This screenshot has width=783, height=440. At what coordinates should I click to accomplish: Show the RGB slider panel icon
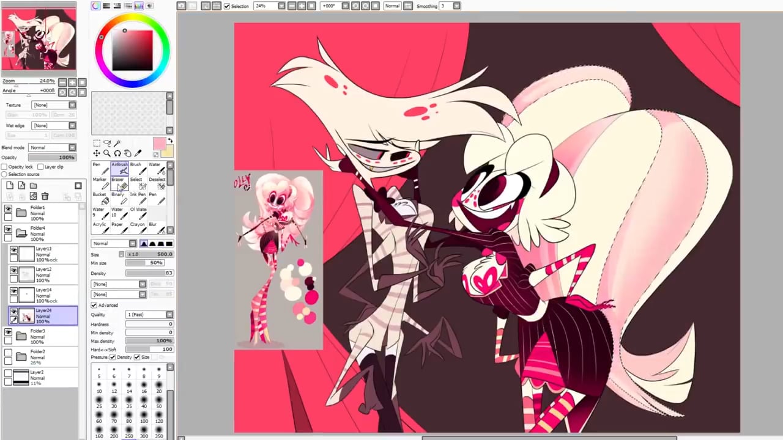pos(106,6)
